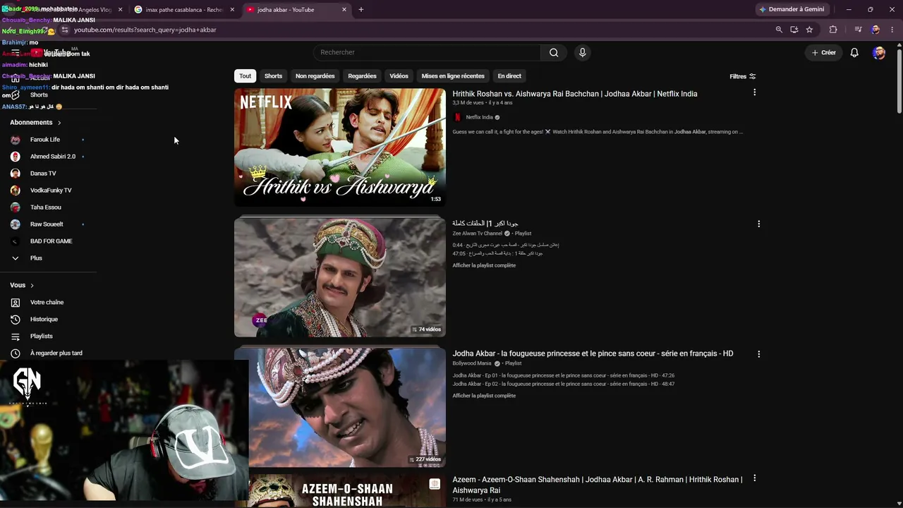The height and width of the screenshot is (508, 903).
Task: Open the Farouk Life channel avatar
Action: coord(16,140)
